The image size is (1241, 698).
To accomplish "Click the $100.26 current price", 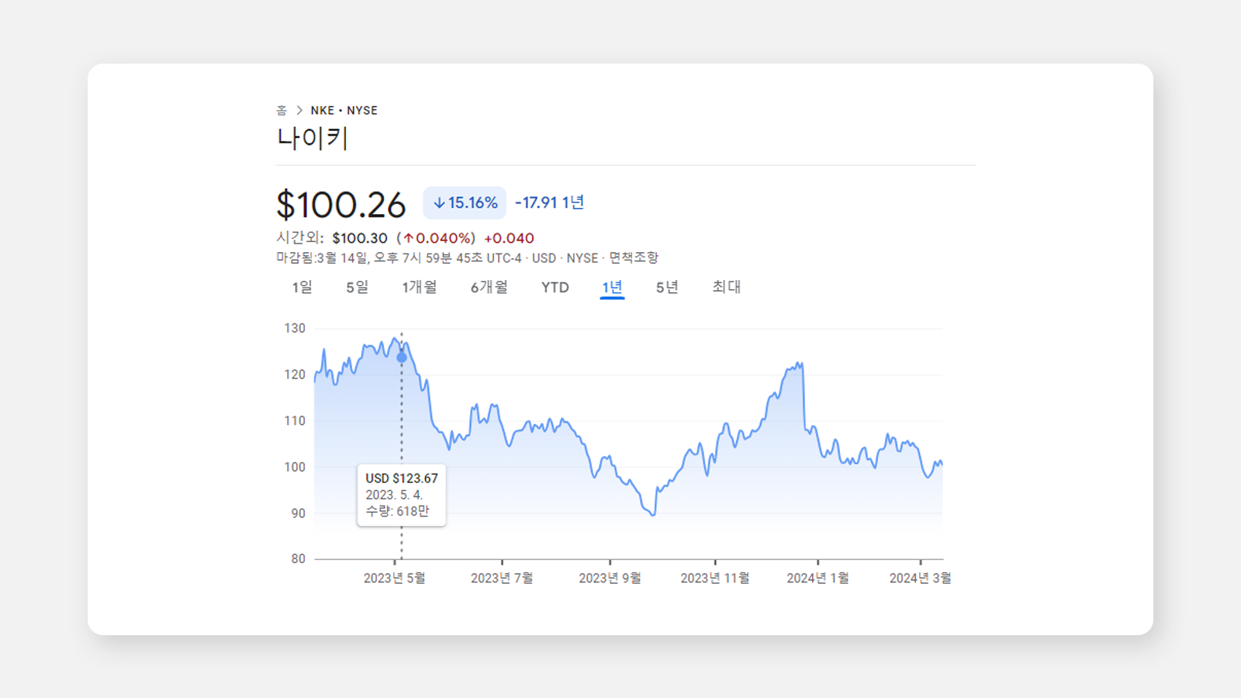I will pos(341,205).
